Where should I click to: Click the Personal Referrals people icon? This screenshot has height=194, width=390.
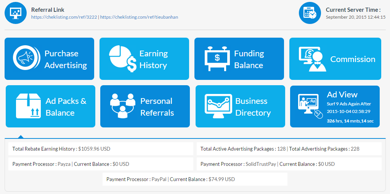pos(122,106)
